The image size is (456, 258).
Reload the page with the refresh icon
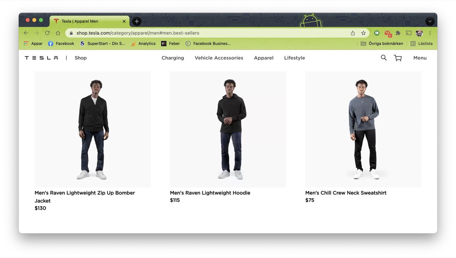coord(47,33)
